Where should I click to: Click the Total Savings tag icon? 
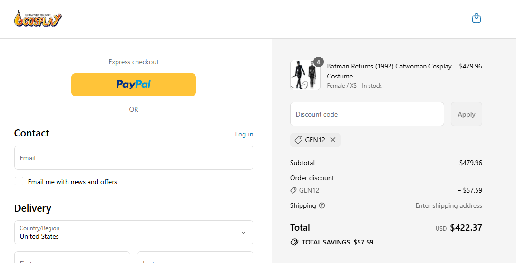point(294,242)
